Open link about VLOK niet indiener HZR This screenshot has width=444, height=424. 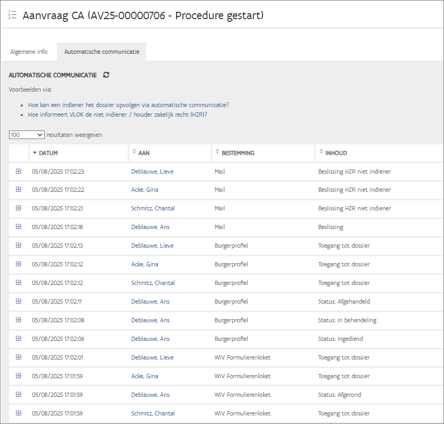click(x=118, y=114)
